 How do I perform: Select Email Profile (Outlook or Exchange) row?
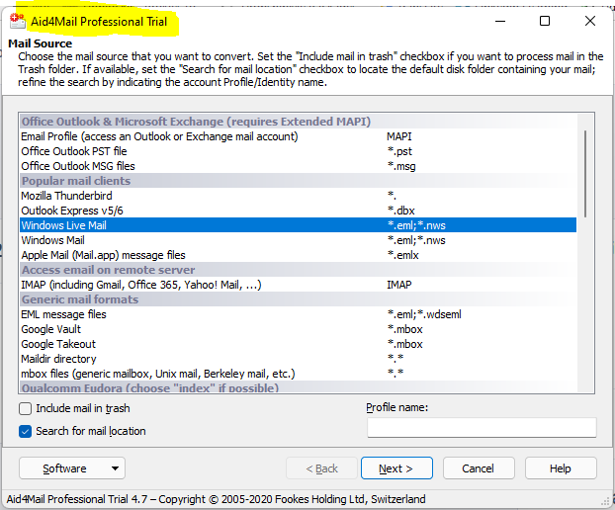pos(298,136)
